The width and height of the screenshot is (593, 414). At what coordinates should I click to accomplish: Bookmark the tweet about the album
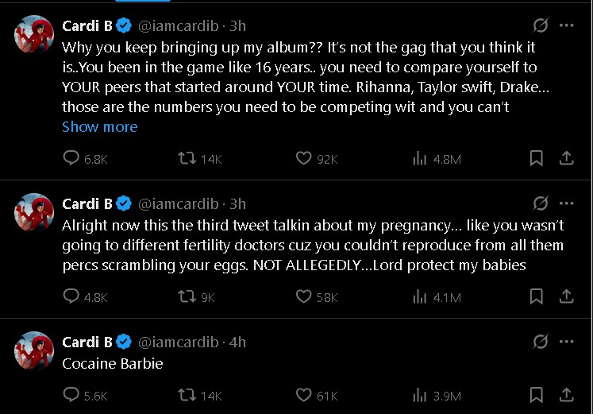point(537,159)
